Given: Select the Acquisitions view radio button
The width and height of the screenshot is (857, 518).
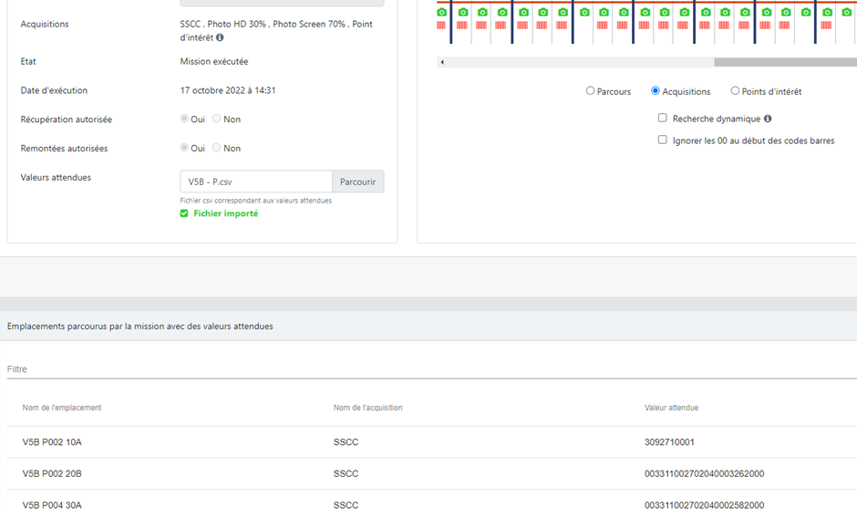Looking at the screenshot, I should (656, 91).
